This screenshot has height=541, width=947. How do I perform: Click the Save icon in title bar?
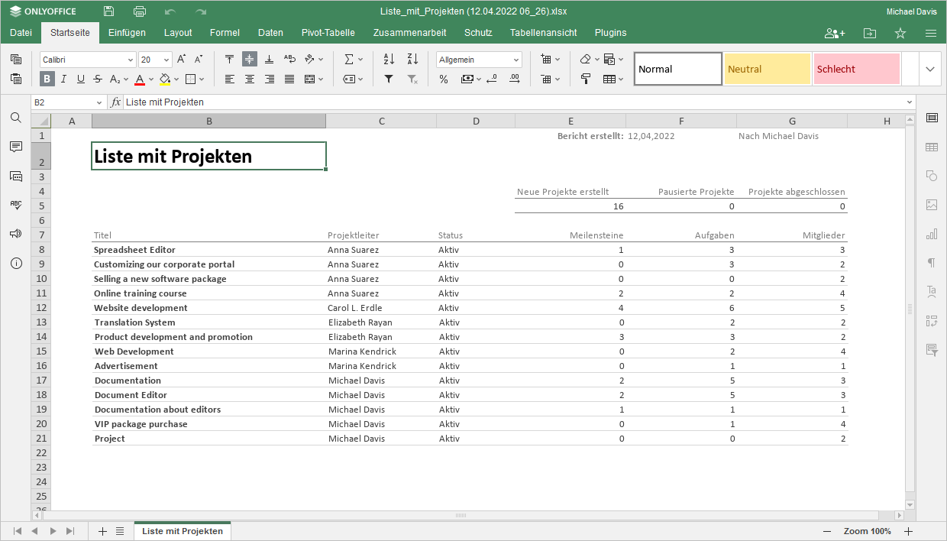[108, 11]
